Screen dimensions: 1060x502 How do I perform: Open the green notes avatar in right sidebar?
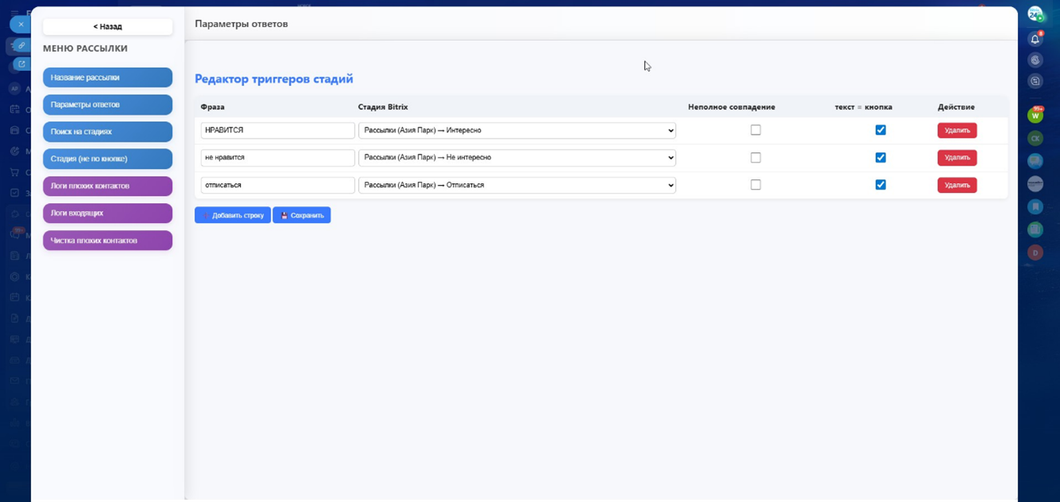tap(1035, 229)
